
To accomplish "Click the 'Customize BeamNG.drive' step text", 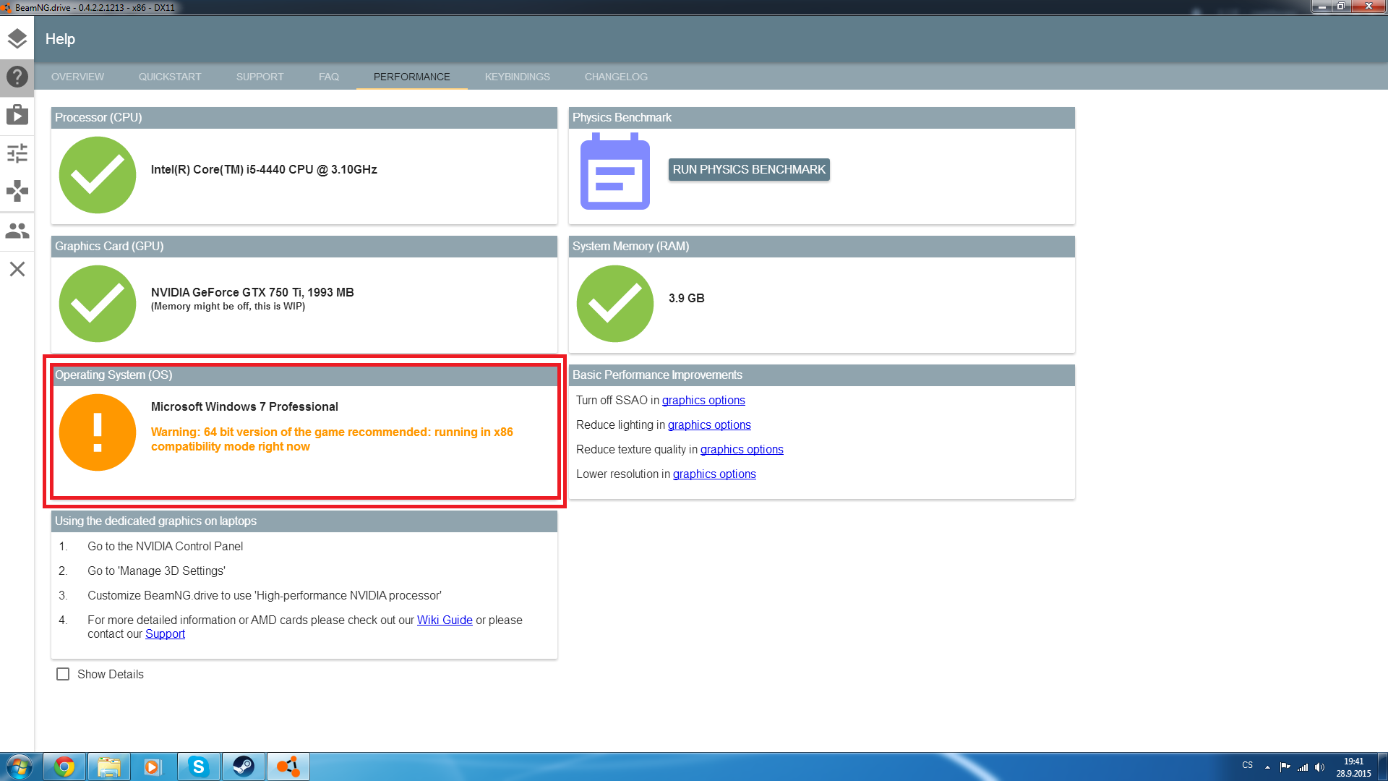I will (x=265, y=595).
